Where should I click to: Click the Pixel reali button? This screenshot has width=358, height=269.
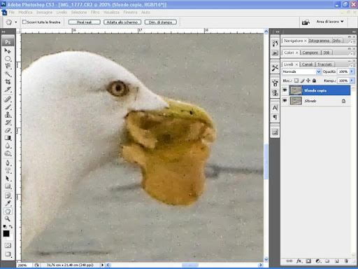pos(85,22)
